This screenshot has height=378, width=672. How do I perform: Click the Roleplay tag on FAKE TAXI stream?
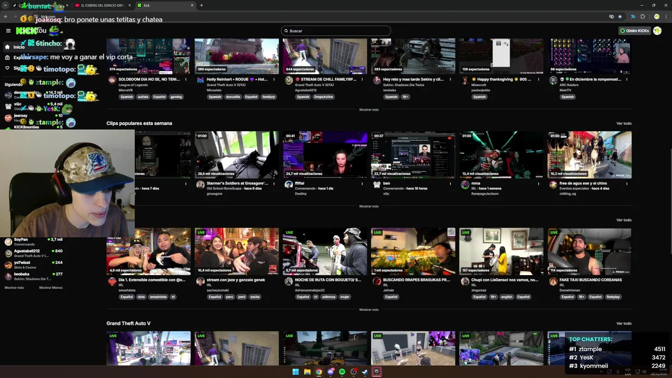click(613, 297)
